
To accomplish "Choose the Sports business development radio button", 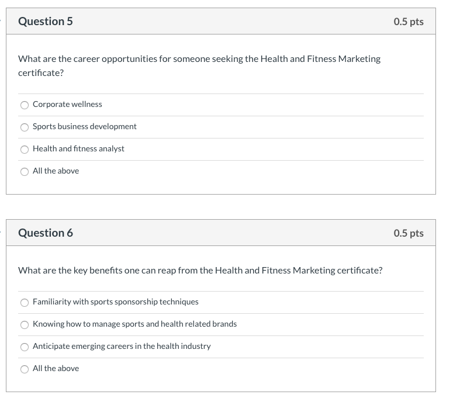I will (x=25, y=127).
